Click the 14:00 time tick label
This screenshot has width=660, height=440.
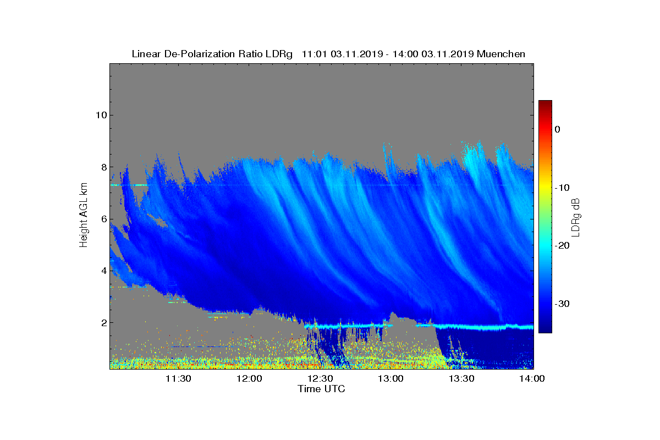click(532, 378)
